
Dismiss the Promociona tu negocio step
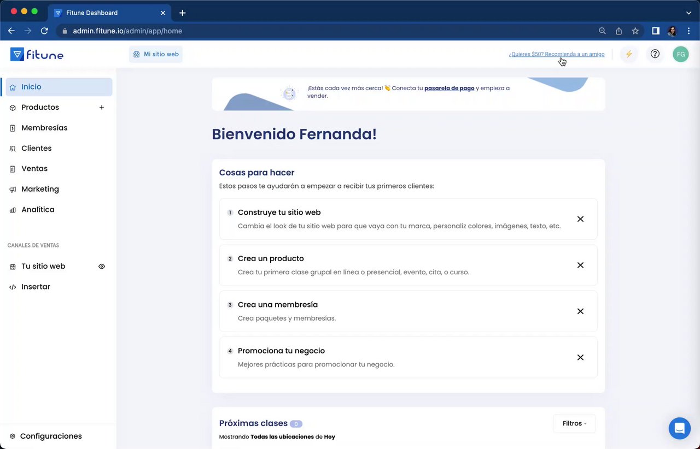(x=580, y=357)
